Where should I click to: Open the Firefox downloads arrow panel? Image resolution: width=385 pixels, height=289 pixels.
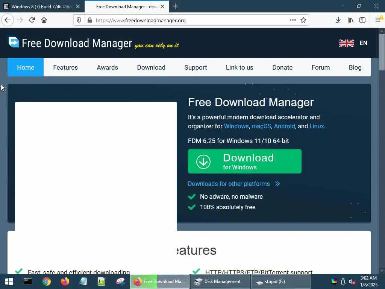click(x=338, y=20)
